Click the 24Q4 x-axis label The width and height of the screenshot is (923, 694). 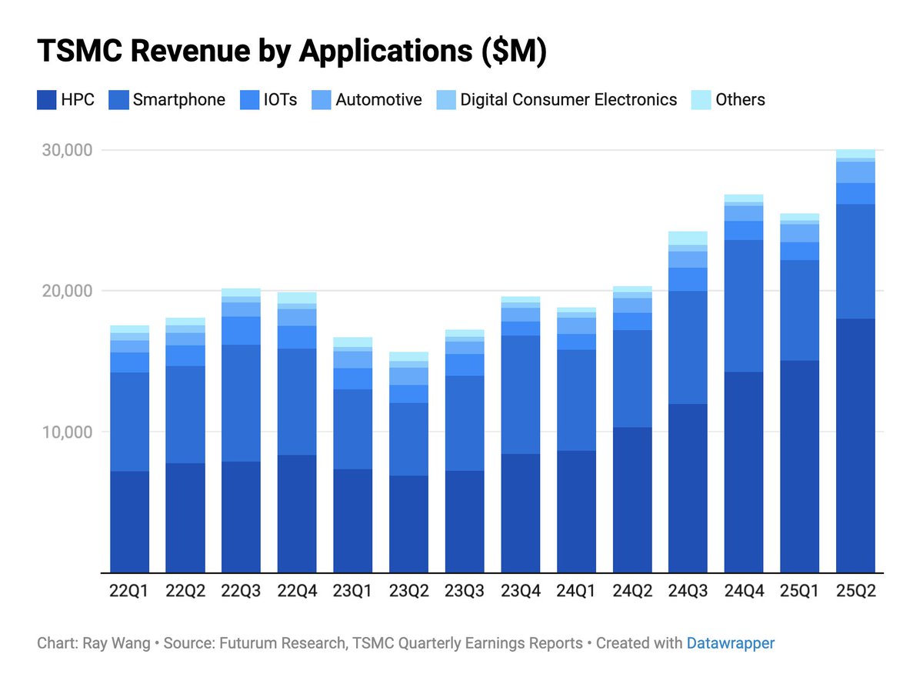pos(744,591)
